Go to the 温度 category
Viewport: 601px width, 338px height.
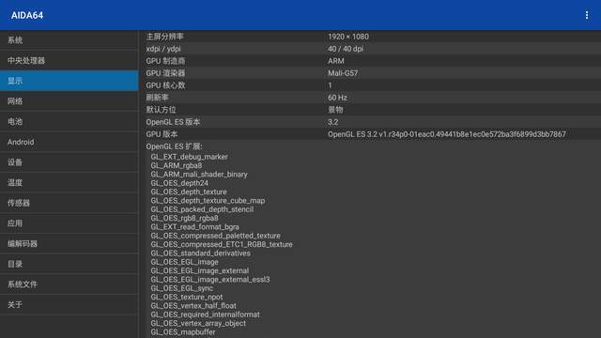point(69,182)
